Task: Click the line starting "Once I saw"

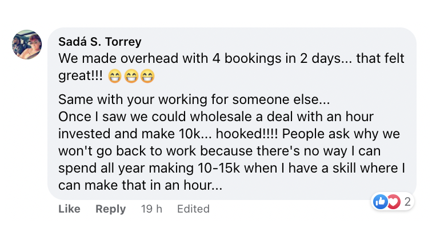Action: click(x=216, y=116)
